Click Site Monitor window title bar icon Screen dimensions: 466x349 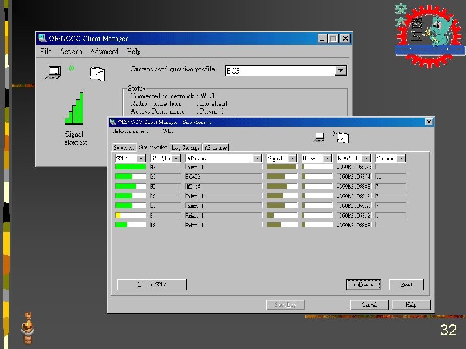point(113,122)
